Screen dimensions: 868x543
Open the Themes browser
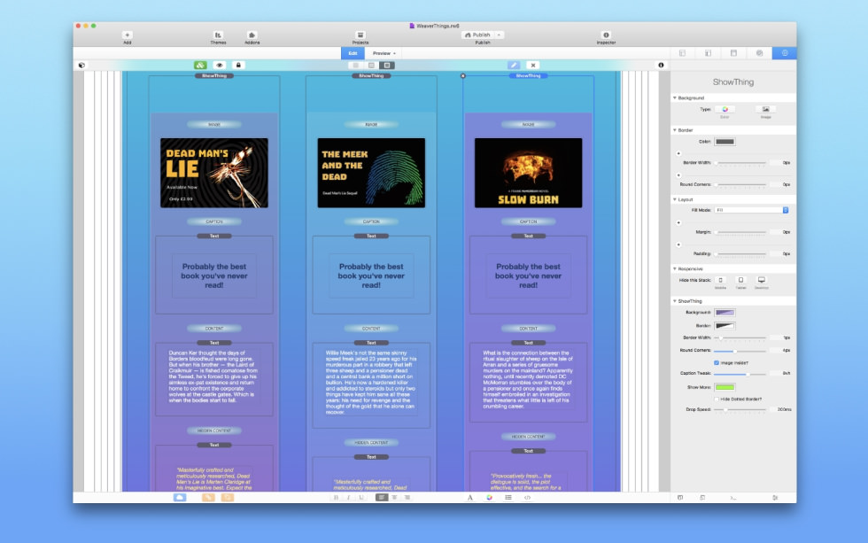click(218, 35)
